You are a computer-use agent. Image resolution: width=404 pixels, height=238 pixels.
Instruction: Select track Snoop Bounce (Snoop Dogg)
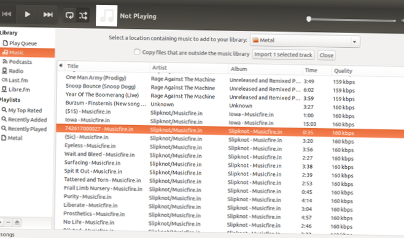click(101, 86)
